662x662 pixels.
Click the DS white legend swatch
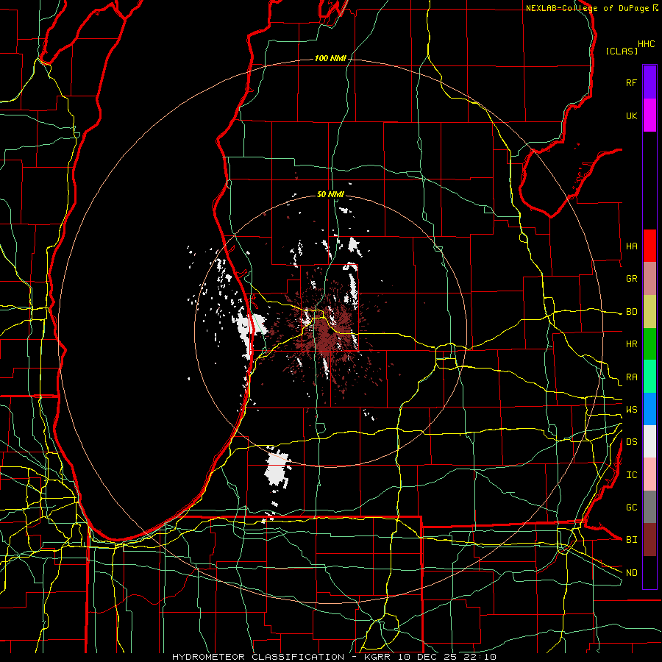pyautogui.click(x=649, y=441)
